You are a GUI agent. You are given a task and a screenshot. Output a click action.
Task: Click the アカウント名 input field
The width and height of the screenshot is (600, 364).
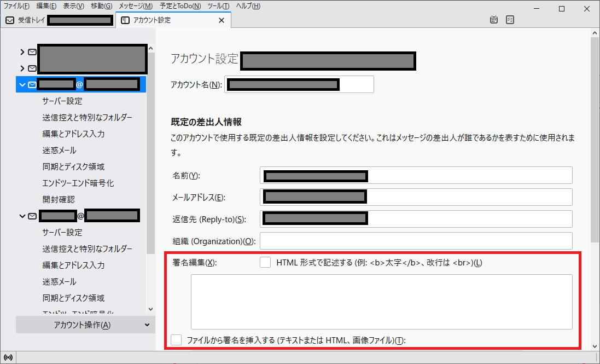pos(299,84)
